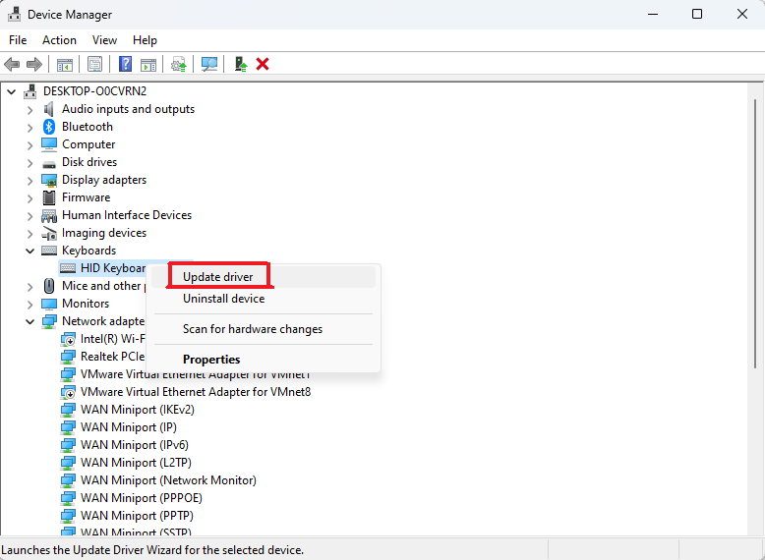This screenshot has width=765, height=560.
Task: Click the Forward arrow toolbar icon
Action: pos(34,64)
